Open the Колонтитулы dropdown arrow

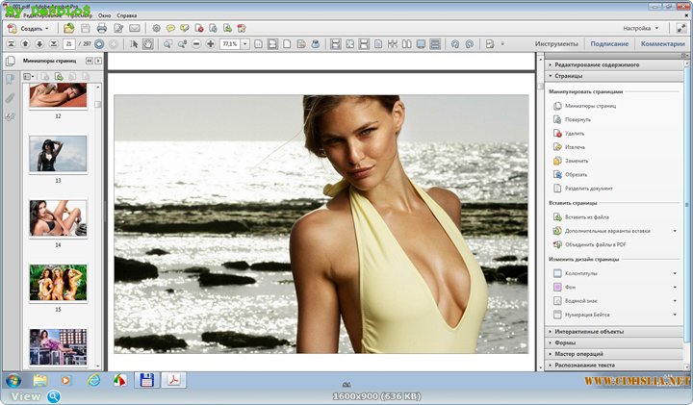pos(675,273)
